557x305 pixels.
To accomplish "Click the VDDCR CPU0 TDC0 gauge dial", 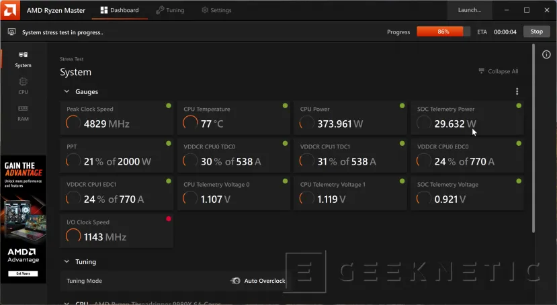I will (190, 161).
